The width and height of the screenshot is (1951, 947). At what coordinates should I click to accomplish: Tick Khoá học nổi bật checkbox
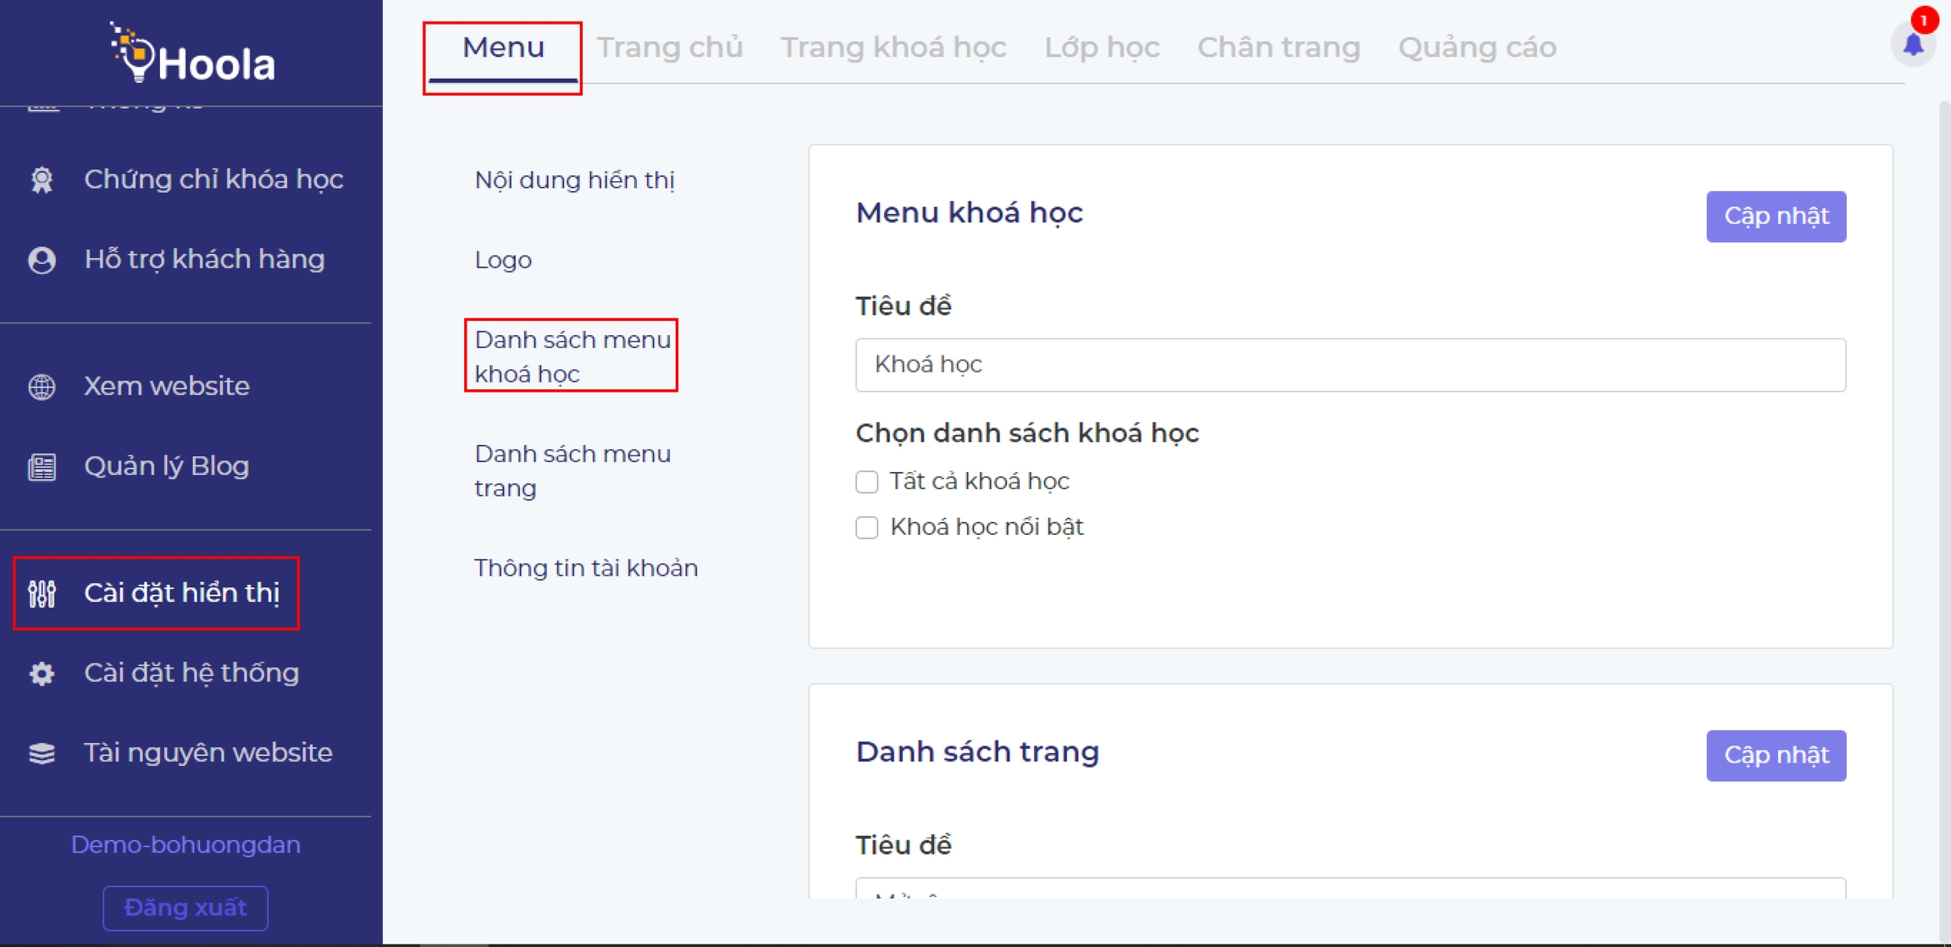[x=866, y=527]
